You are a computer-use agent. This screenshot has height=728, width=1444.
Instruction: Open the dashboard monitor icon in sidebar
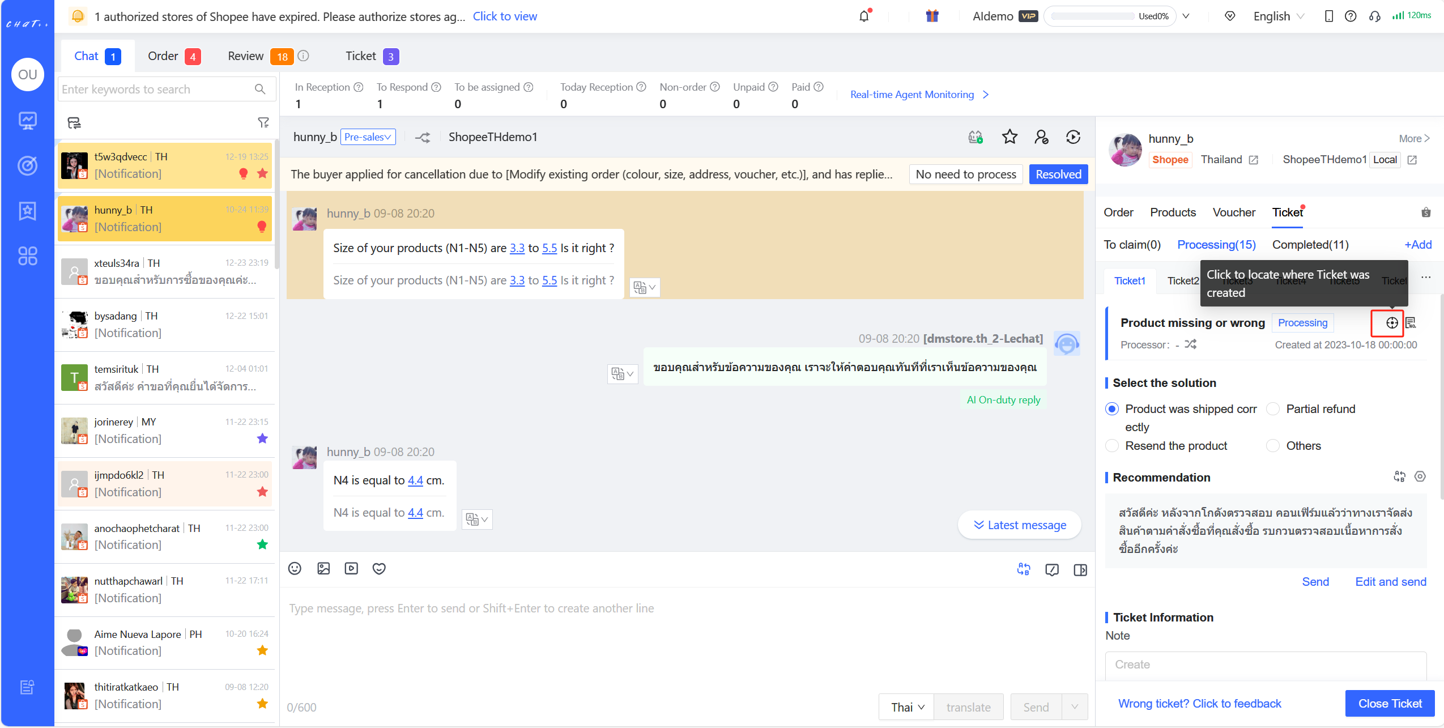tap(28, 121)
